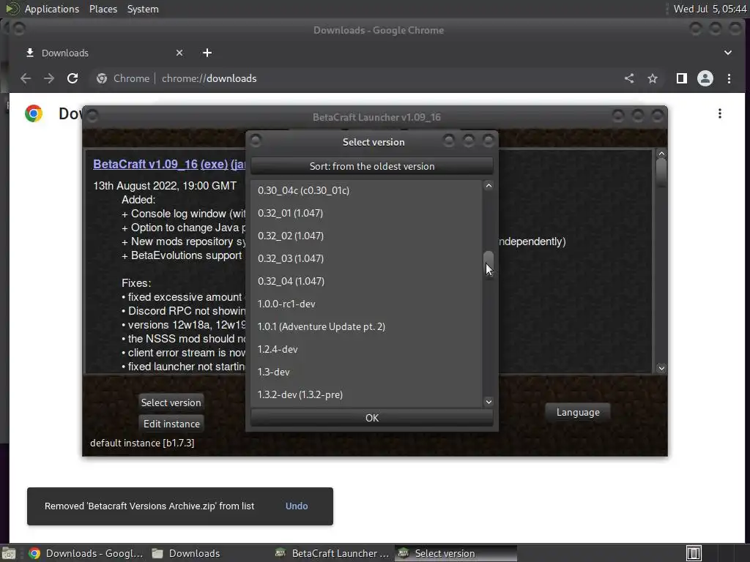Select version 0.32_02 (1.047)
Screen dimensions: 750x562
pos(366,236)
